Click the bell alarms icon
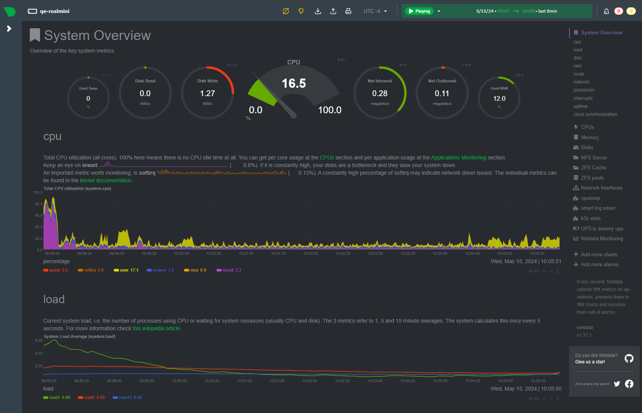Viewport: 642px width, 413px height. pos(606,11)
